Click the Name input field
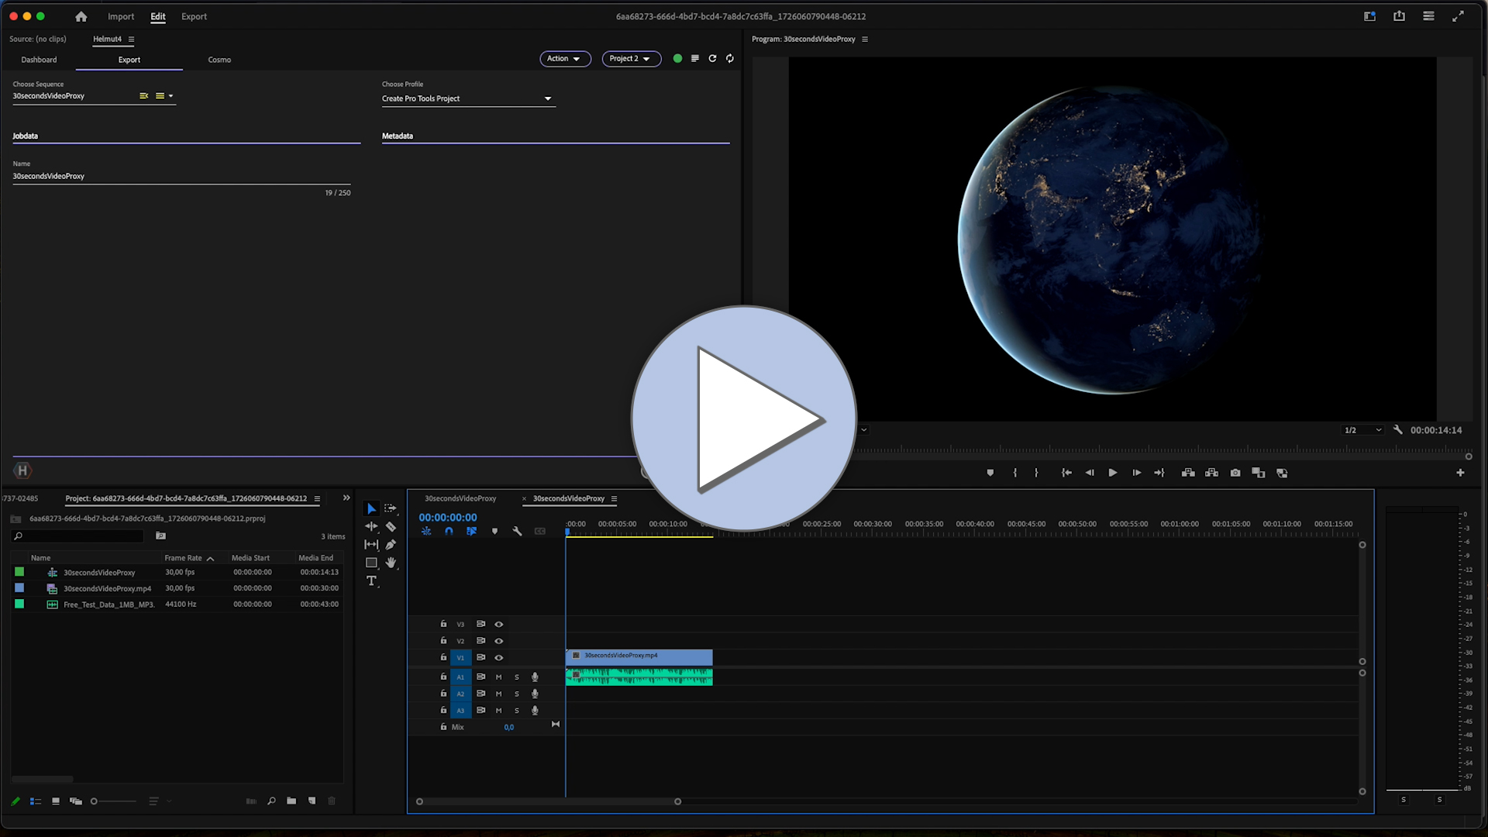This screenshot has height=837, width=1488. 181,177
